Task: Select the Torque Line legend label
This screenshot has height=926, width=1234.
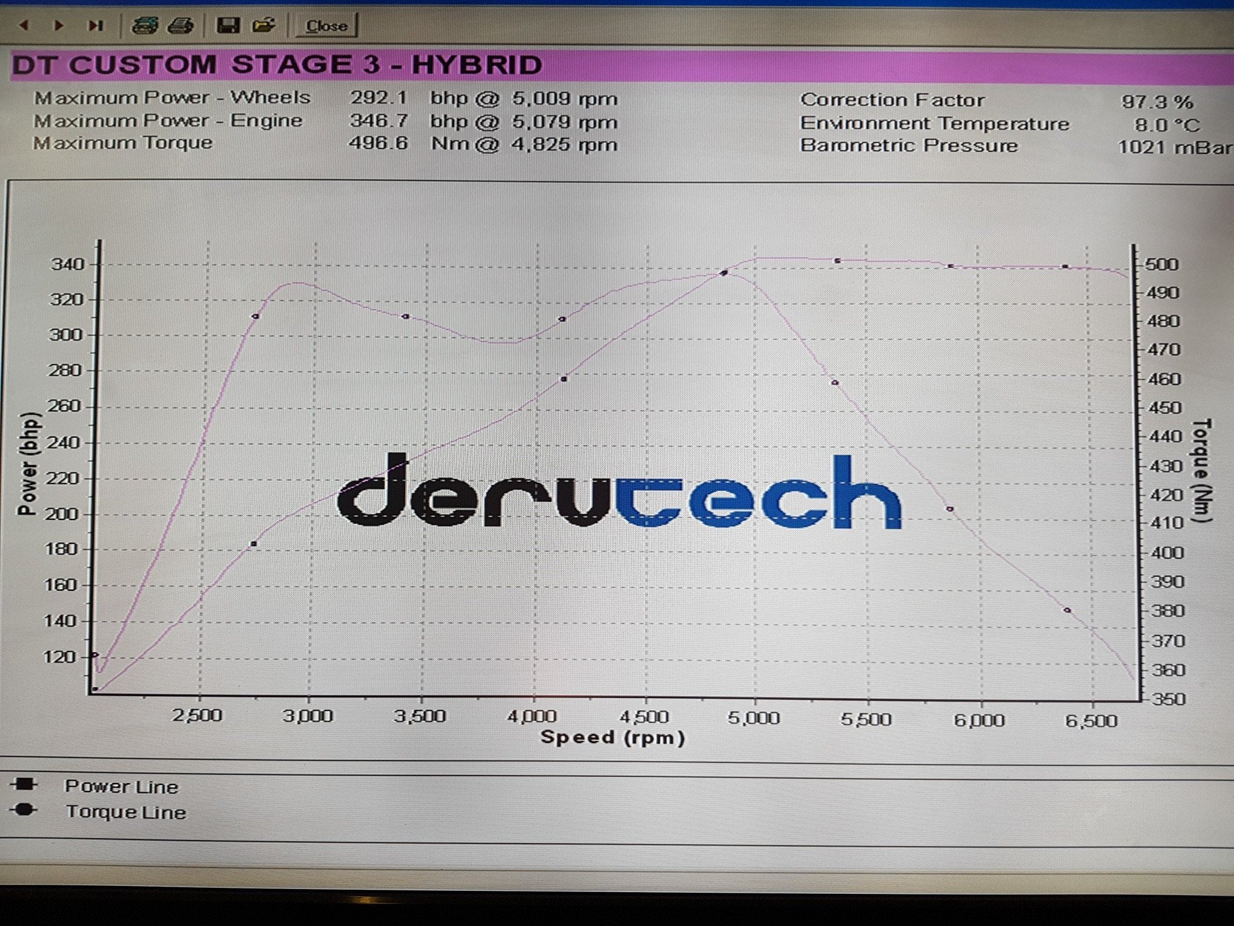Action: pos(125,812)
